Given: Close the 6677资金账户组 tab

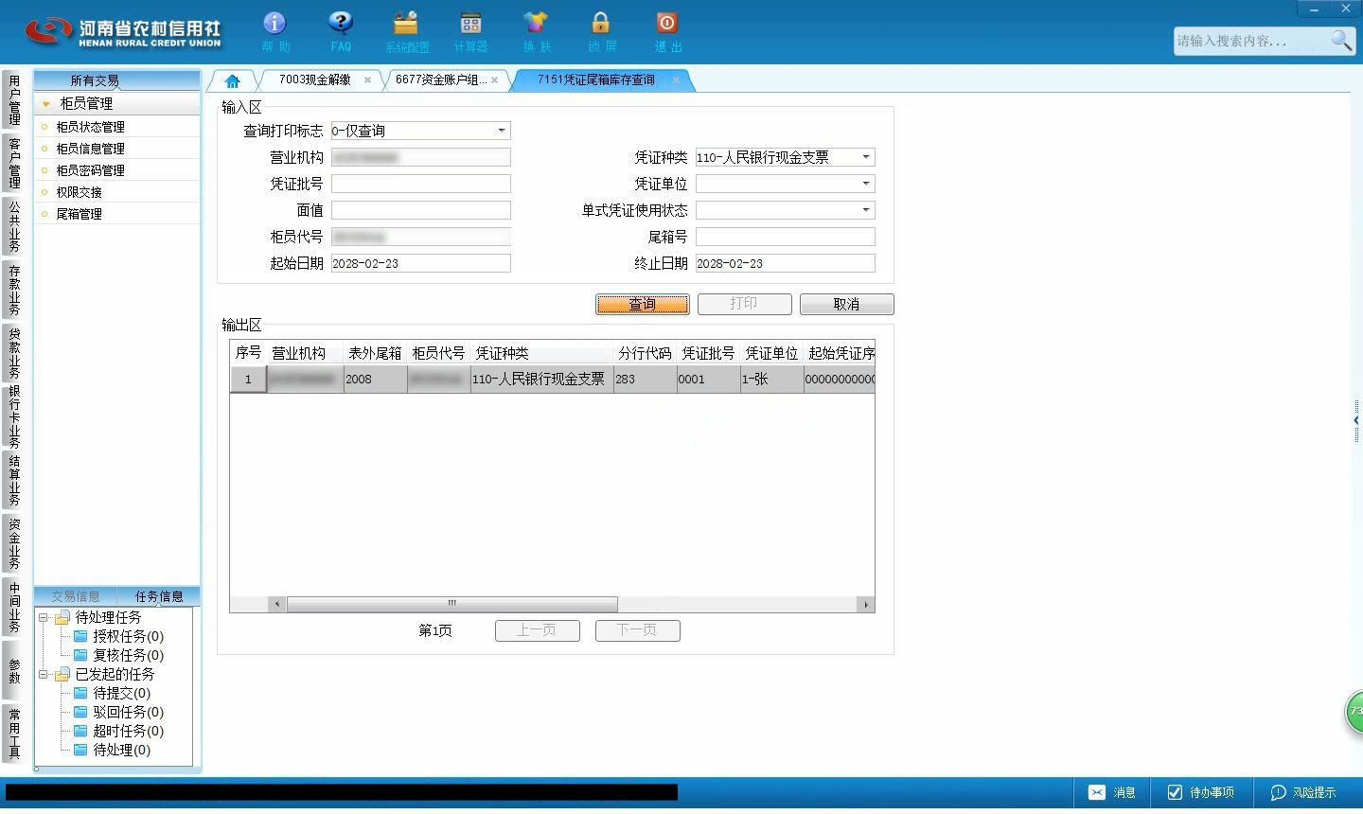Looking at the screenshot, I should point(494,80).
